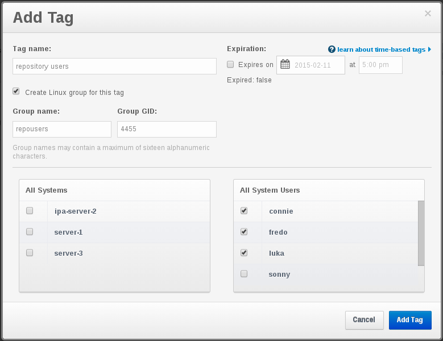Image resolution: width=443 pixels, height=341 pixels.
Task: Uncheck user connie
Action: point(244,211)
